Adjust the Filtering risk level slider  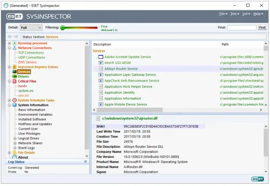tap(63, 28)
